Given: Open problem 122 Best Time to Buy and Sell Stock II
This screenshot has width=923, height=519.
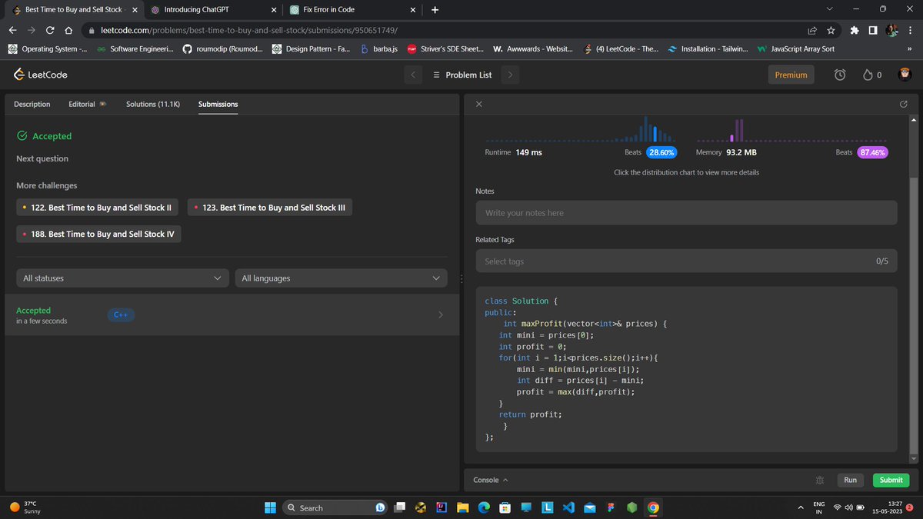Looking at the screenshot, I should pos(97,208).
